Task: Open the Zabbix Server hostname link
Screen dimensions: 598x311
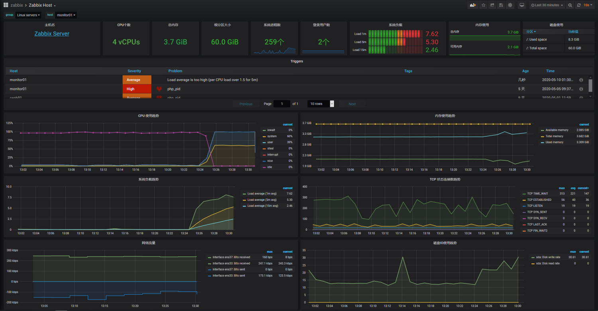Action: point(52,34)
